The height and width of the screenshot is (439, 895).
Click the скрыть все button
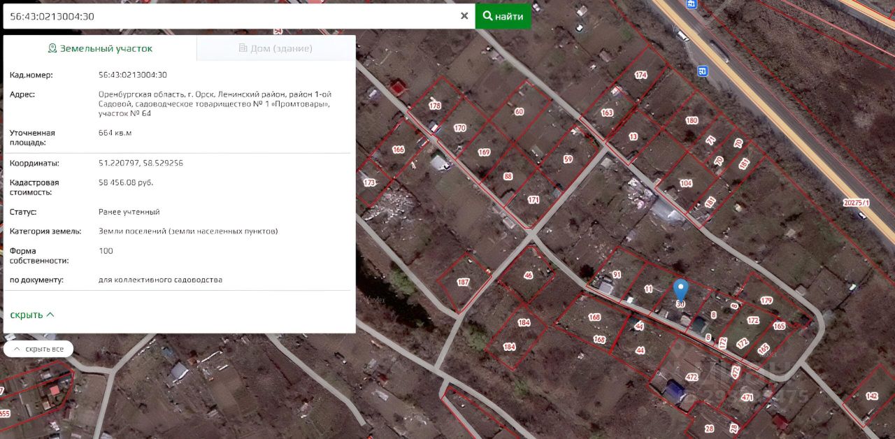(x=38, y=349)
